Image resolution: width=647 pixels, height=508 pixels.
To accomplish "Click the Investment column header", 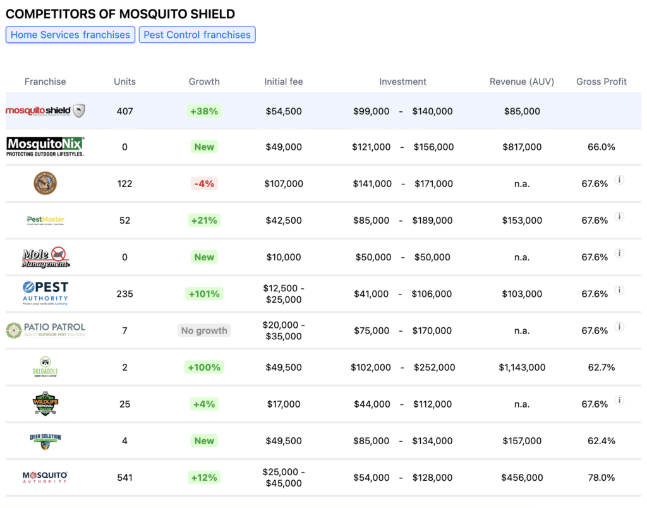I will (402, 82).
